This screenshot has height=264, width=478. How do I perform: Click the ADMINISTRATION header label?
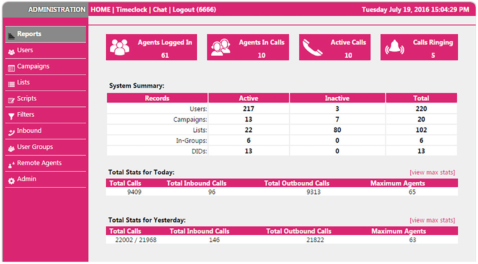pos(57,10)
